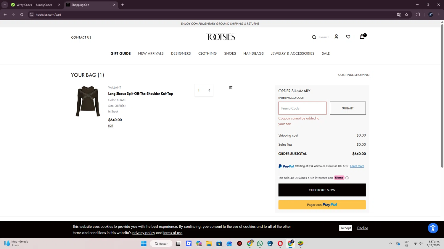The height and width of the screenshot is (249, 444).
Task: Open the JEWELRY & ACCESSORIES menu
Action: click(293, 53)
